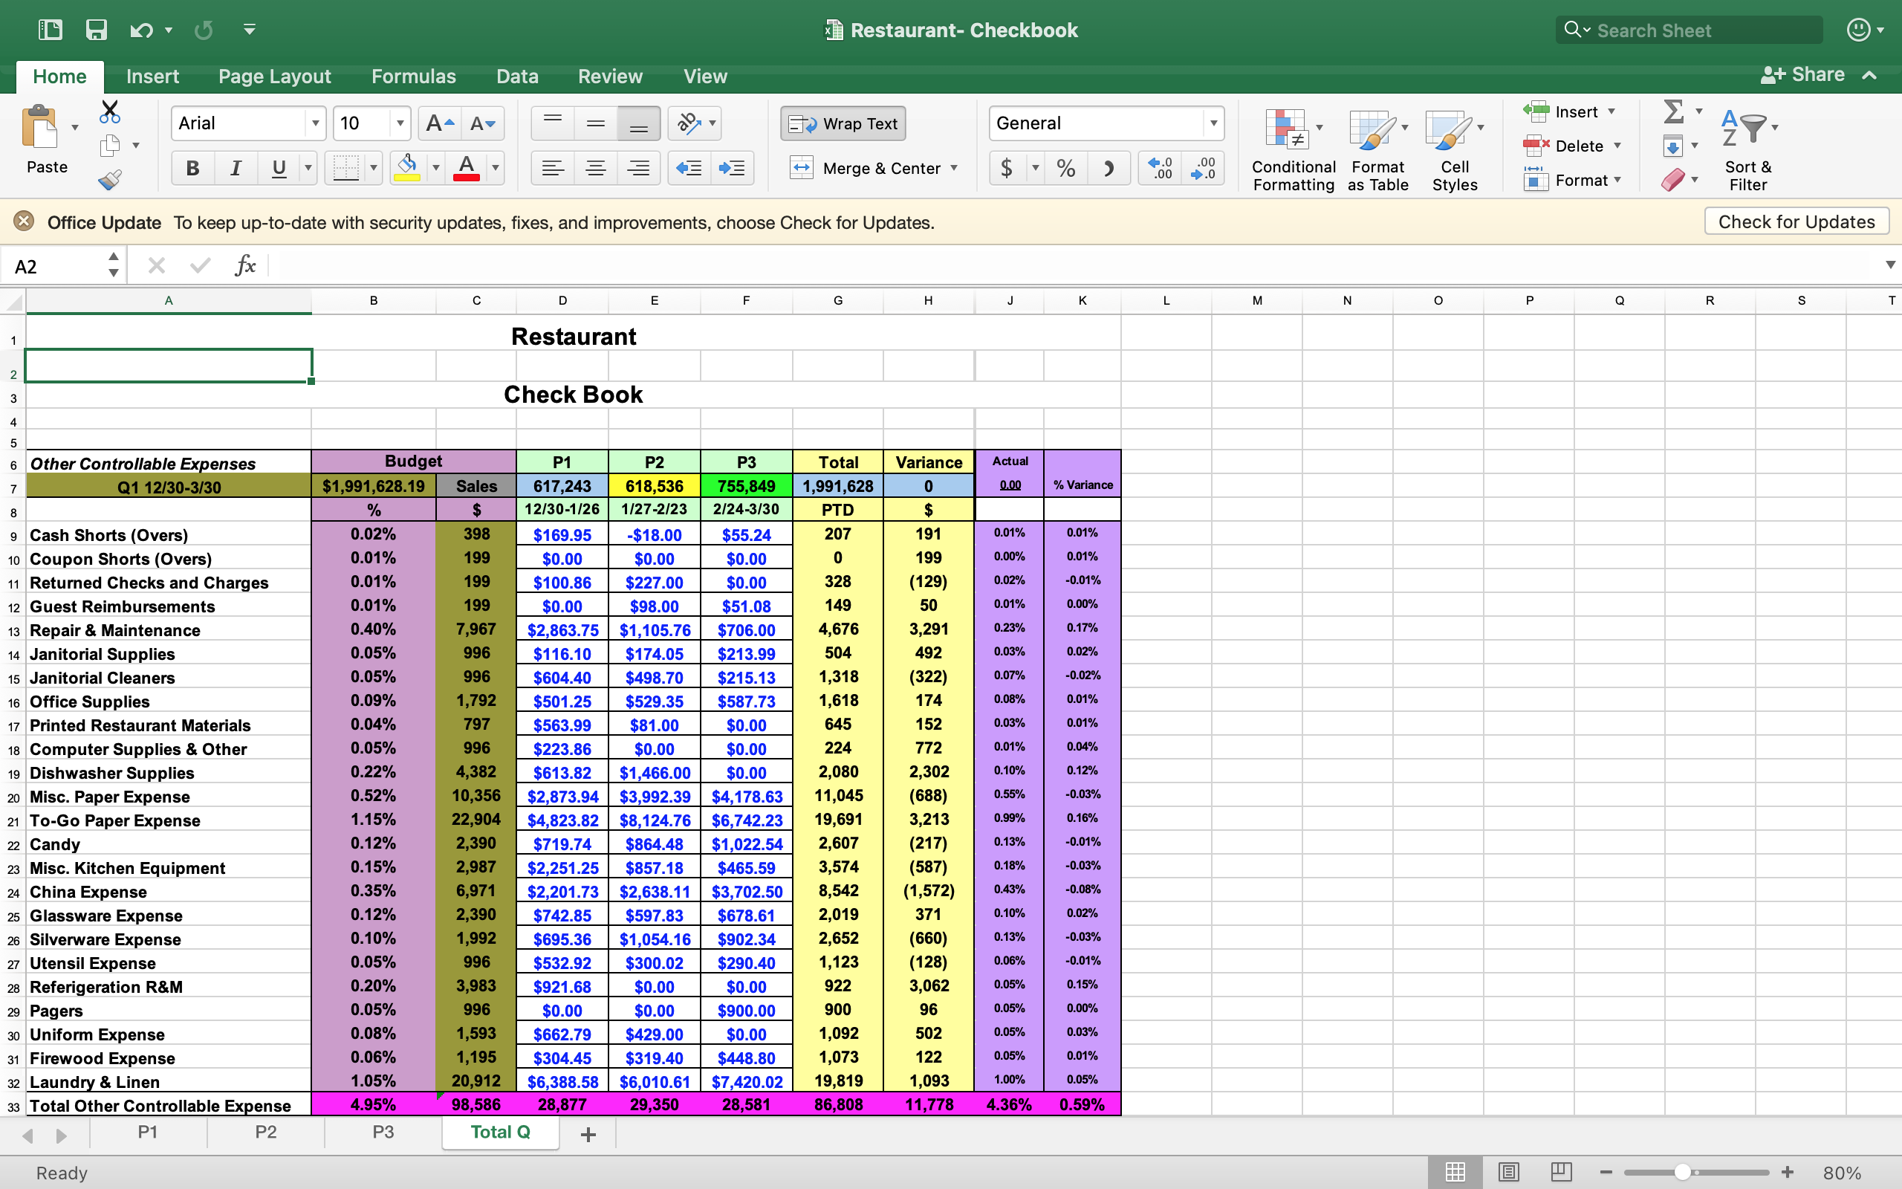This screenshot has height=1189, width=1902.
Task: Click the Clear eraser icon
Action: tap(1672, 180)
